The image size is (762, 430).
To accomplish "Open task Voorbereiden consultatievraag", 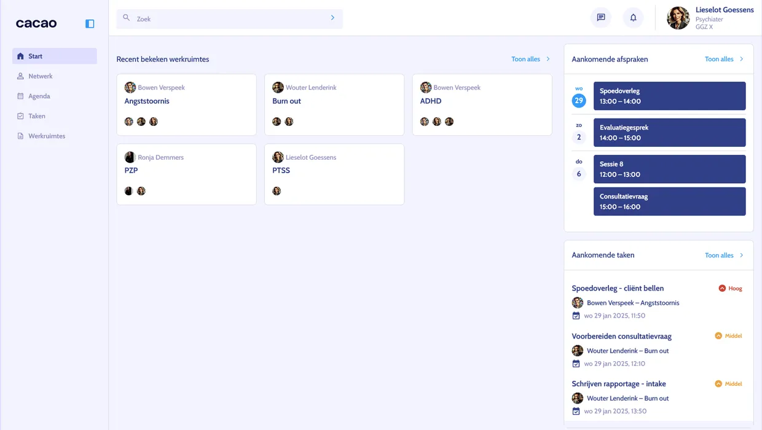I will (622, 336).
